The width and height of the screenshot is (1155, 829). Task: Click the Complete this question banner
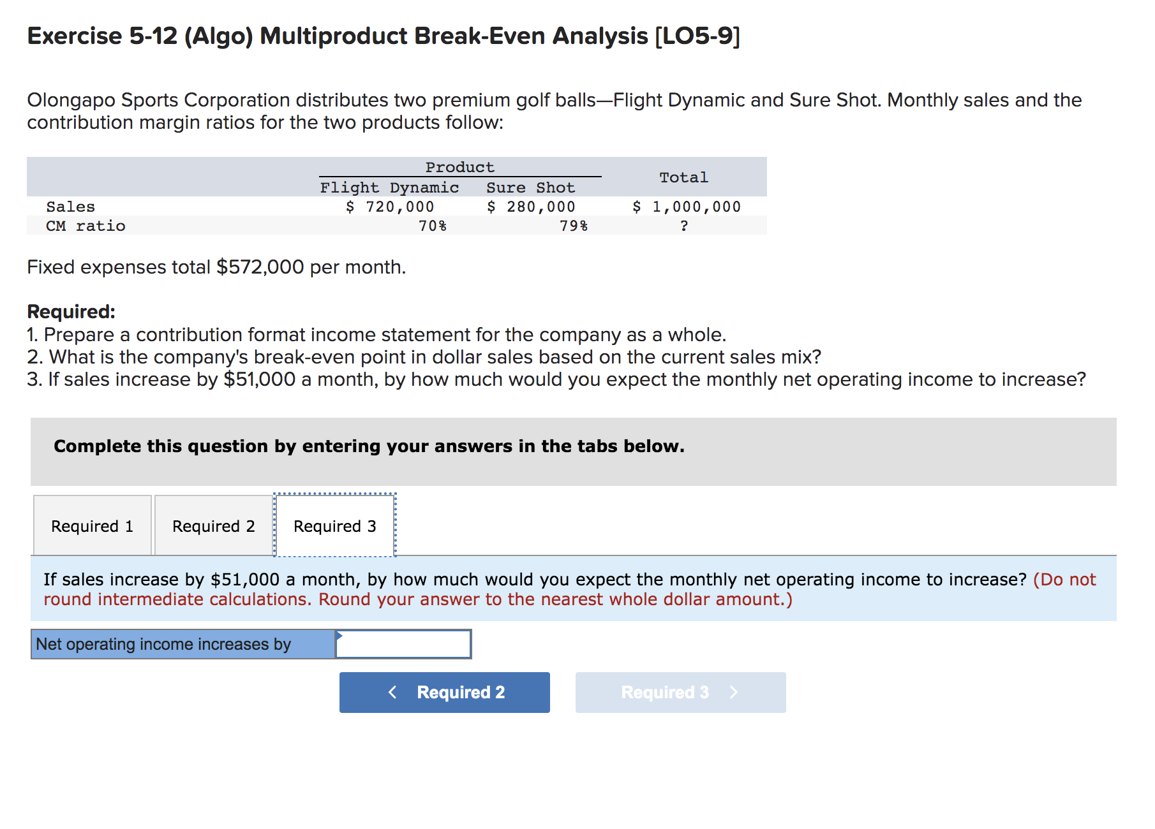[369, 445]
